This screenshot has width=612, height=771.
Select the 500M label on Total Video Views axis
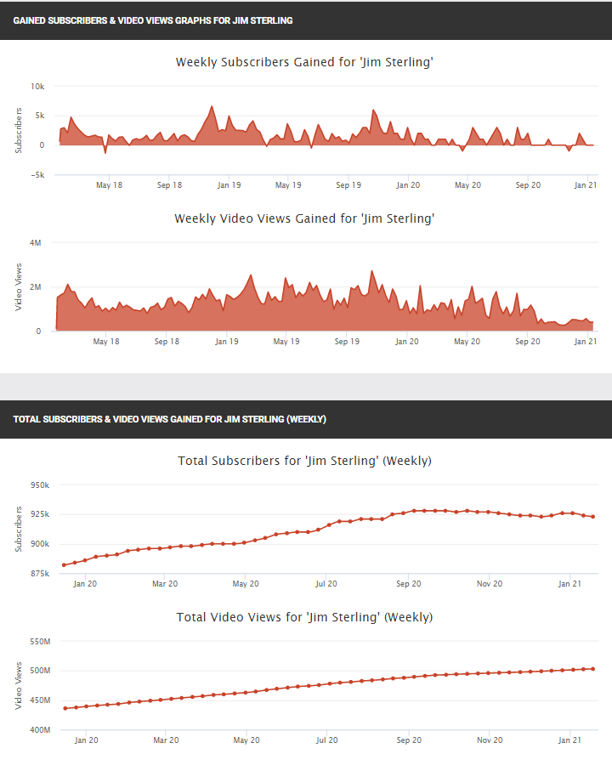point(40,672)
